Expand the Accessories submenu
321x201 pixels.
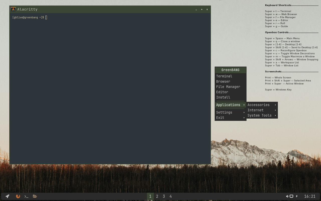262,105
